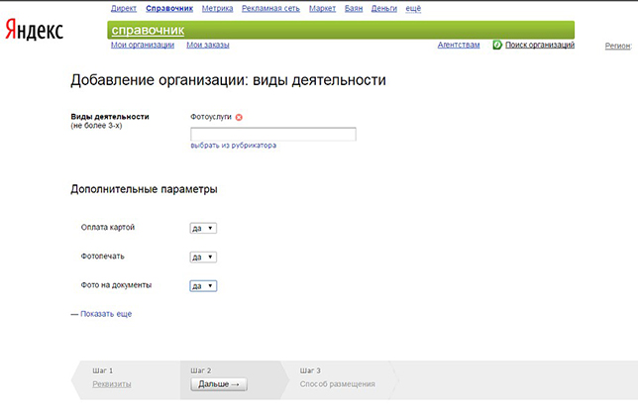Click the Регион link
Image resolution: width=638 pixels, height=416 pixels.
tap(617, 46)
